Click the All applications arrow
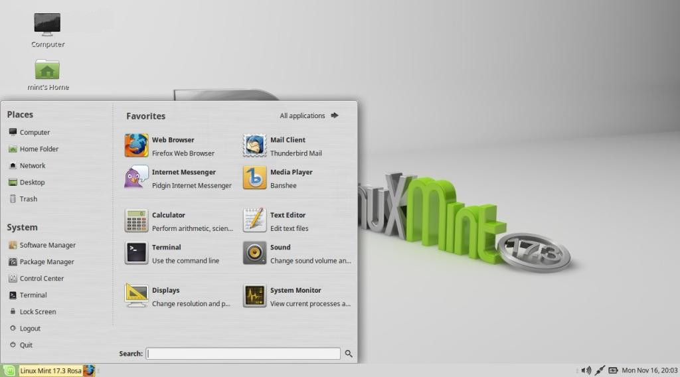 335,115
